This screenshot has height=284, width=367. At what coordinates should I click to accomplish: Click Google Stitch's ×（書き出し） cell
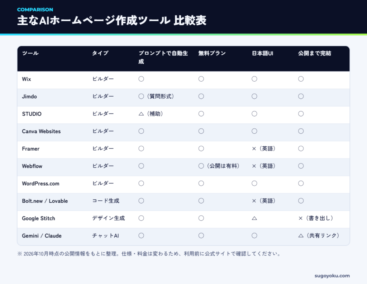click(x=316, y=218)
